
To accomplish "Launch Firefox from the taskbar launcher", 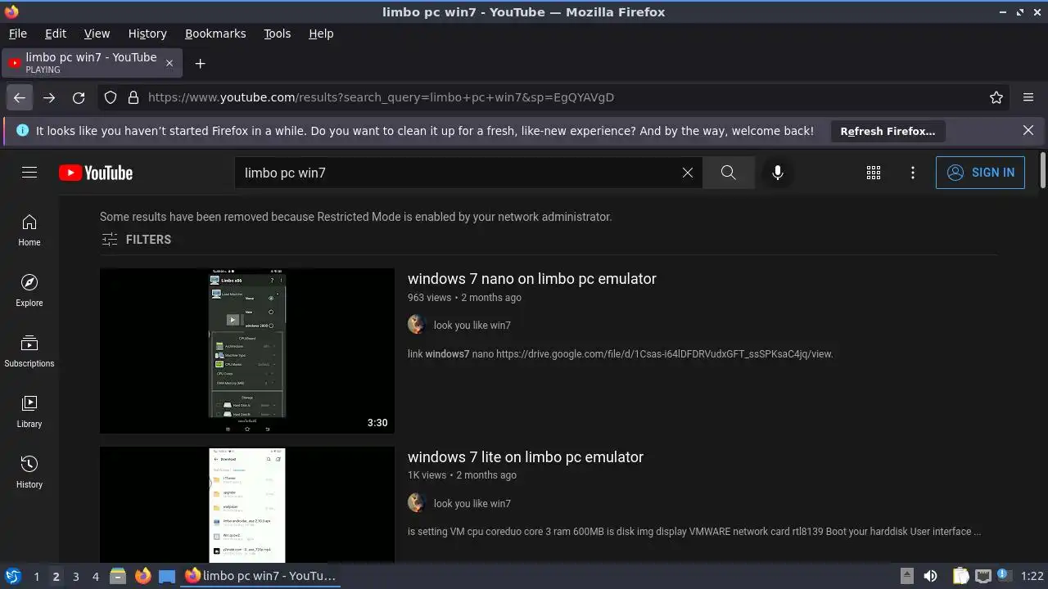I will (x=142, y=576).
